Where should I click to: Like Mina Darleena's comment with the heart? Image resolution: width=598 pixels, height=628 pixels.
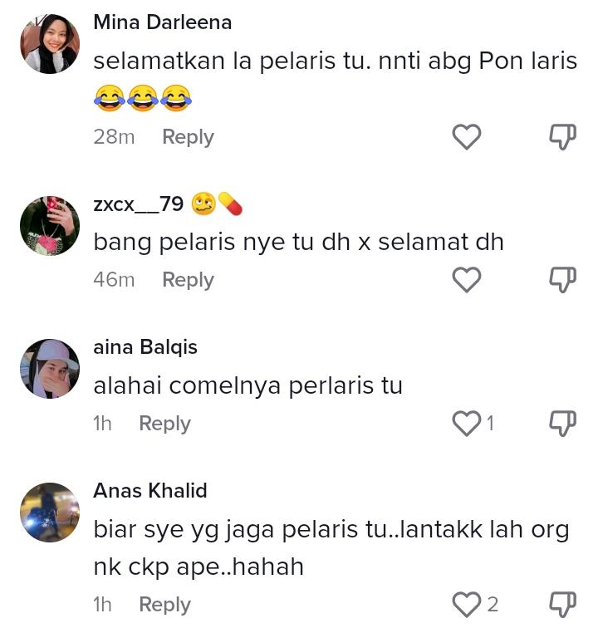467,136
